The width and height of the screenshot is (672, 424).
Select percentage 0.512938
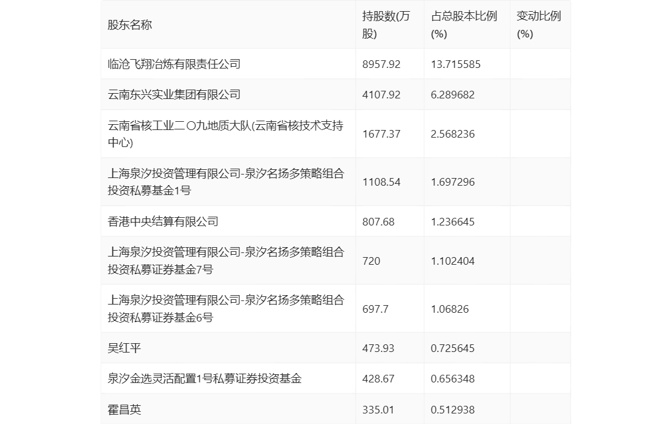(x=452, y=410)
